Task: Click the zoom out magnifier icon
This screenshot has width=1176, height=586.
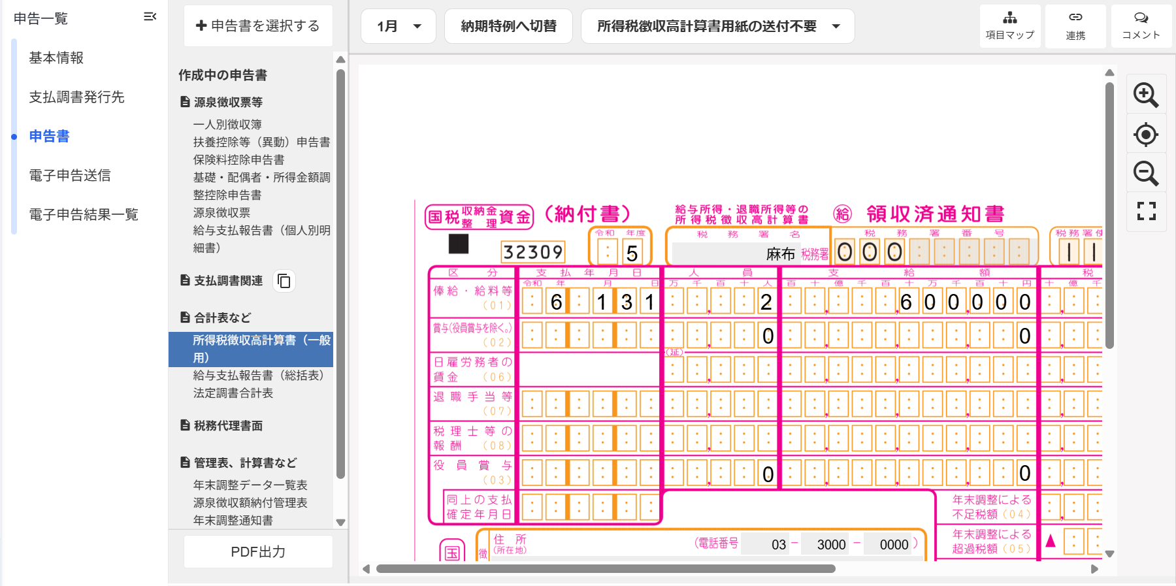Action: coord(1146,174)
